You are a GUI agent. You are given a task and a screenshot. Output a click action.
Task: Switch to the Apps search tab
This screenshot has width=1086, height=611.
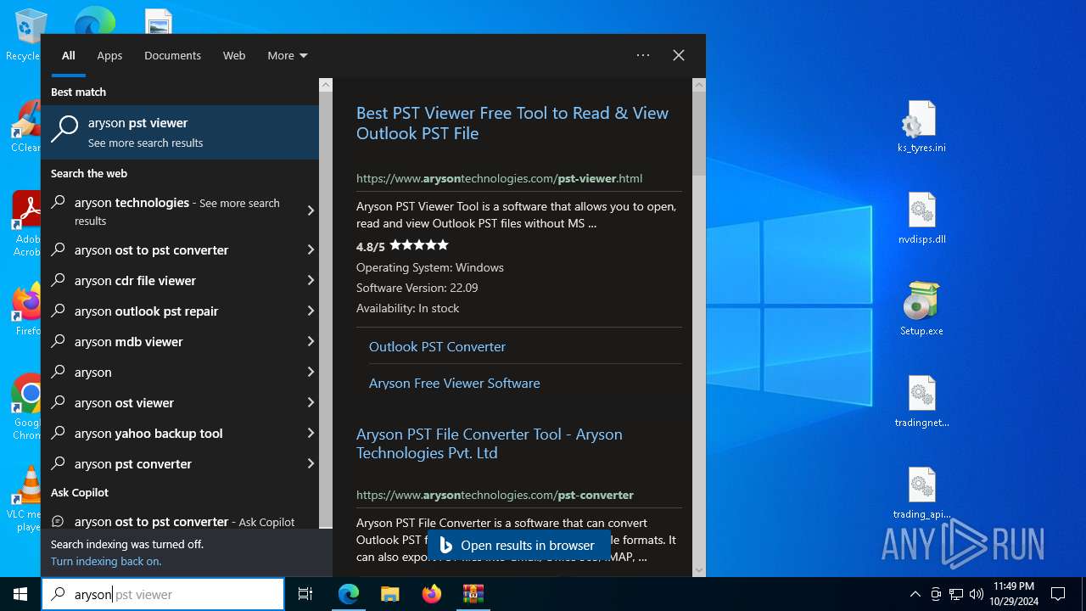pos(109,55)
